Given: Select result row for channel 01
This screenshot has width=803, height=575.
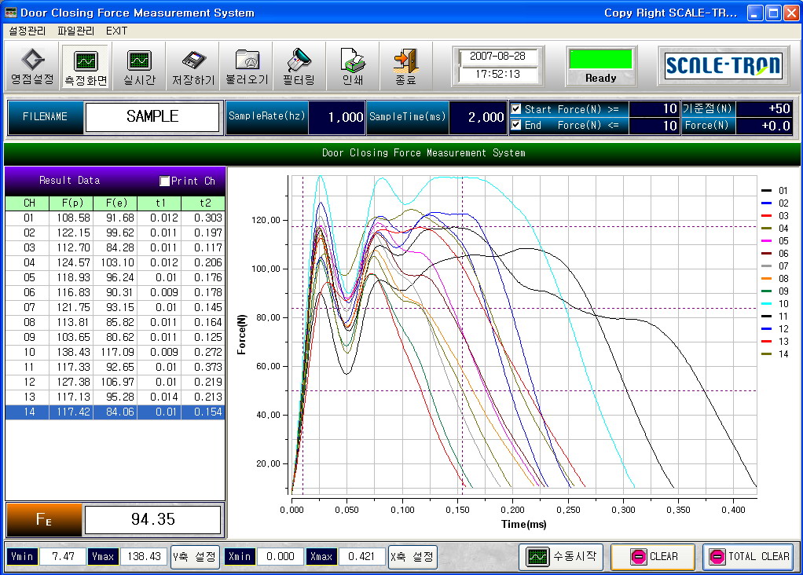Looking at the screenshot, I should point(115,218).
